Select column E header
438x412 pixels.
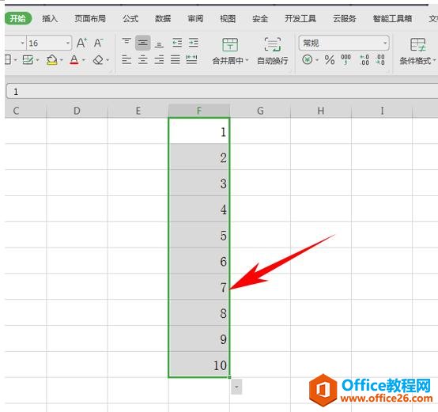[x=138, y=111]
